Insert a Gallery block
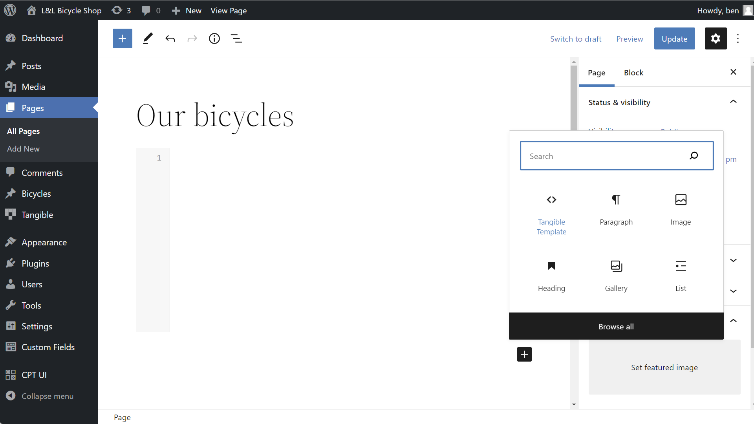 point(616,276)
